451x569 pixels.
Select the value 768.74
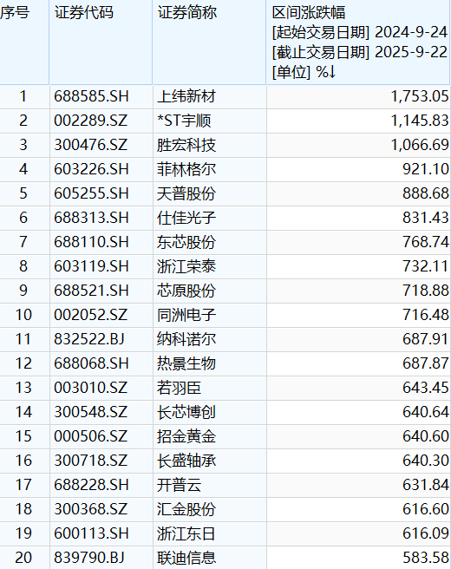click(x=426, y=242)
